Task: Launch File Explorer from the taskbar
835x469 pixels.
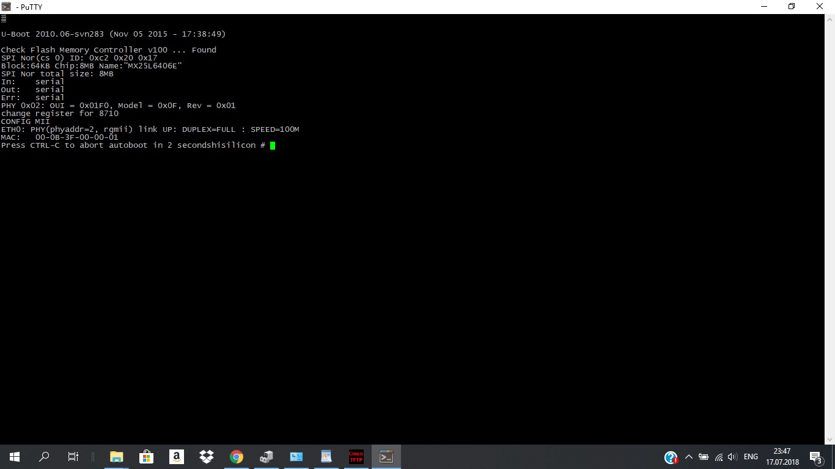Action: pos(116,457)
